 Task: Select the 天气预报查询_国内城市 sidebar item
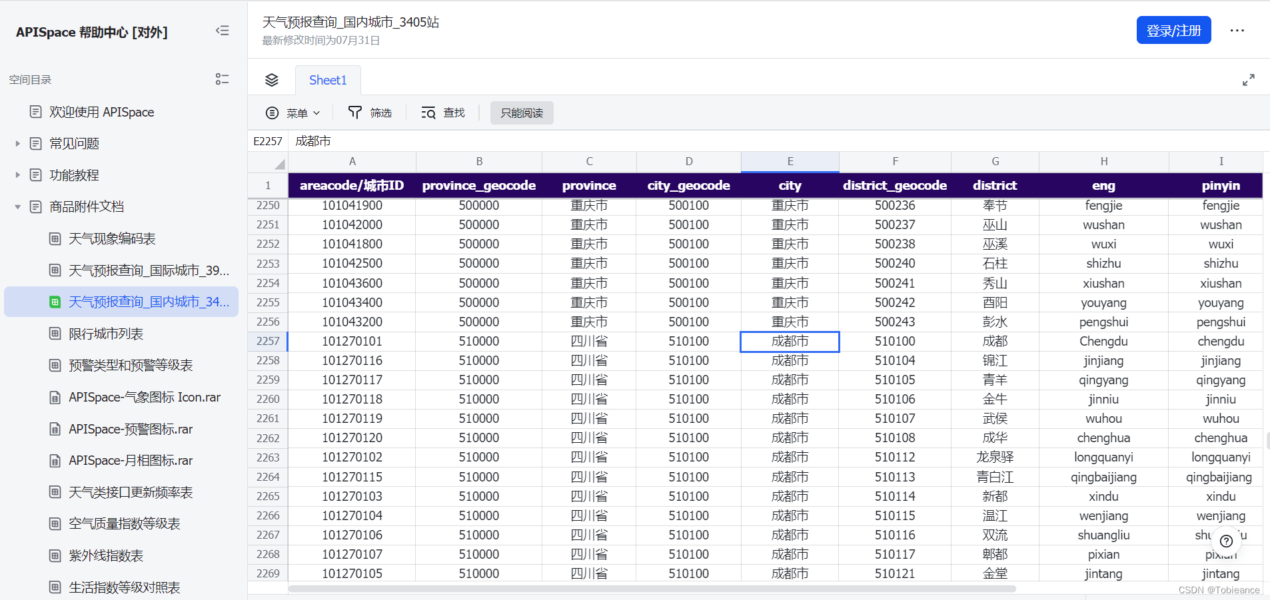121,302
